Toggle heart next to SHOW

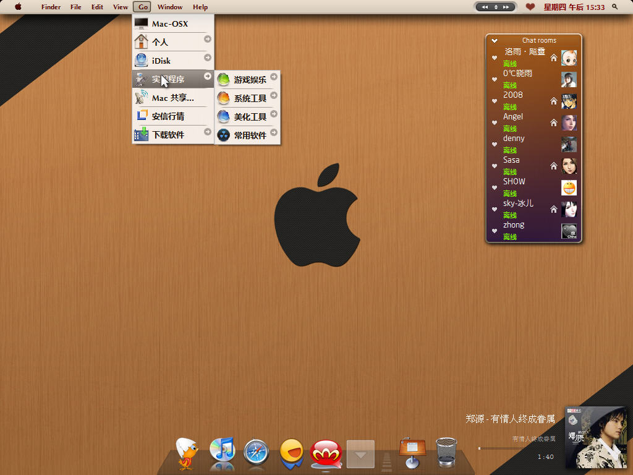tap(494, 188)
